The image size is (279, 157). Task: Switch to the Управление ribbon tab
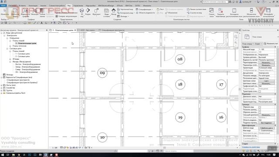point(78,6)
